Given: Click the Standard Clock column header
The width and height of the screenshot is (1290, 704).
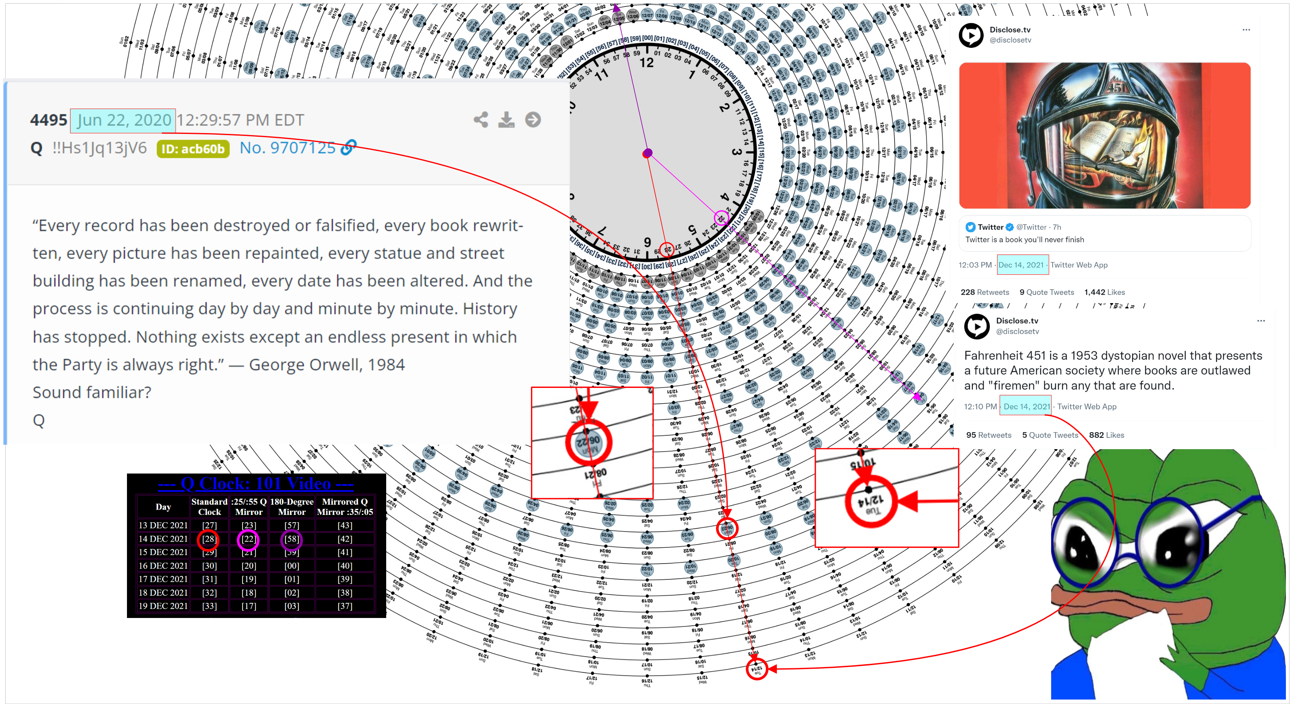Looking at the screenshot, I should (x=209, y=506).
